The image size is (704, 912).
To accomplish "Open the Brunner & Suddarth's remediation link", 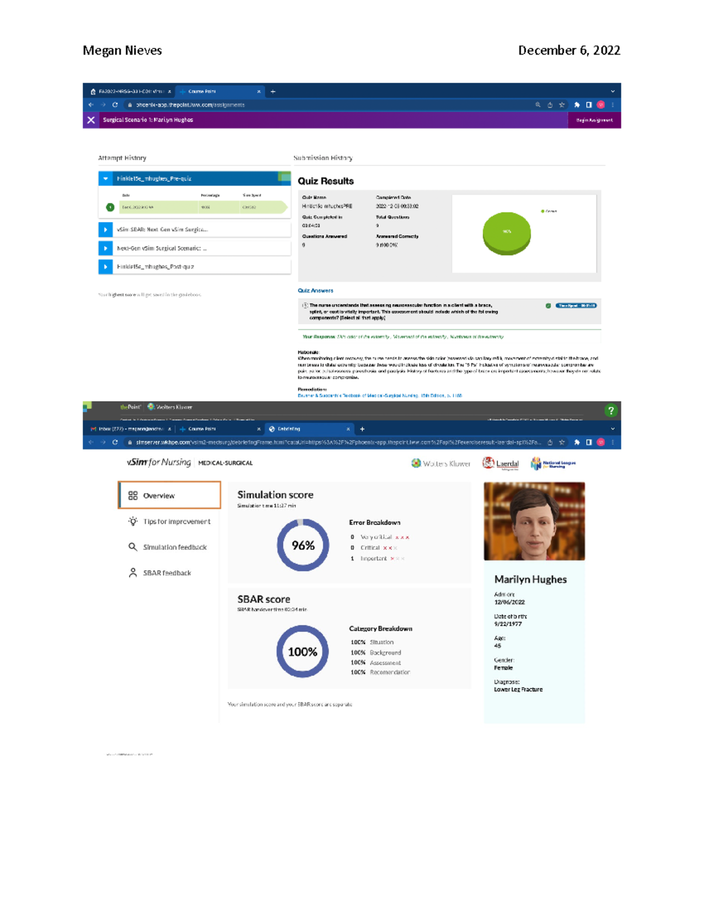I will coord(378,395).
